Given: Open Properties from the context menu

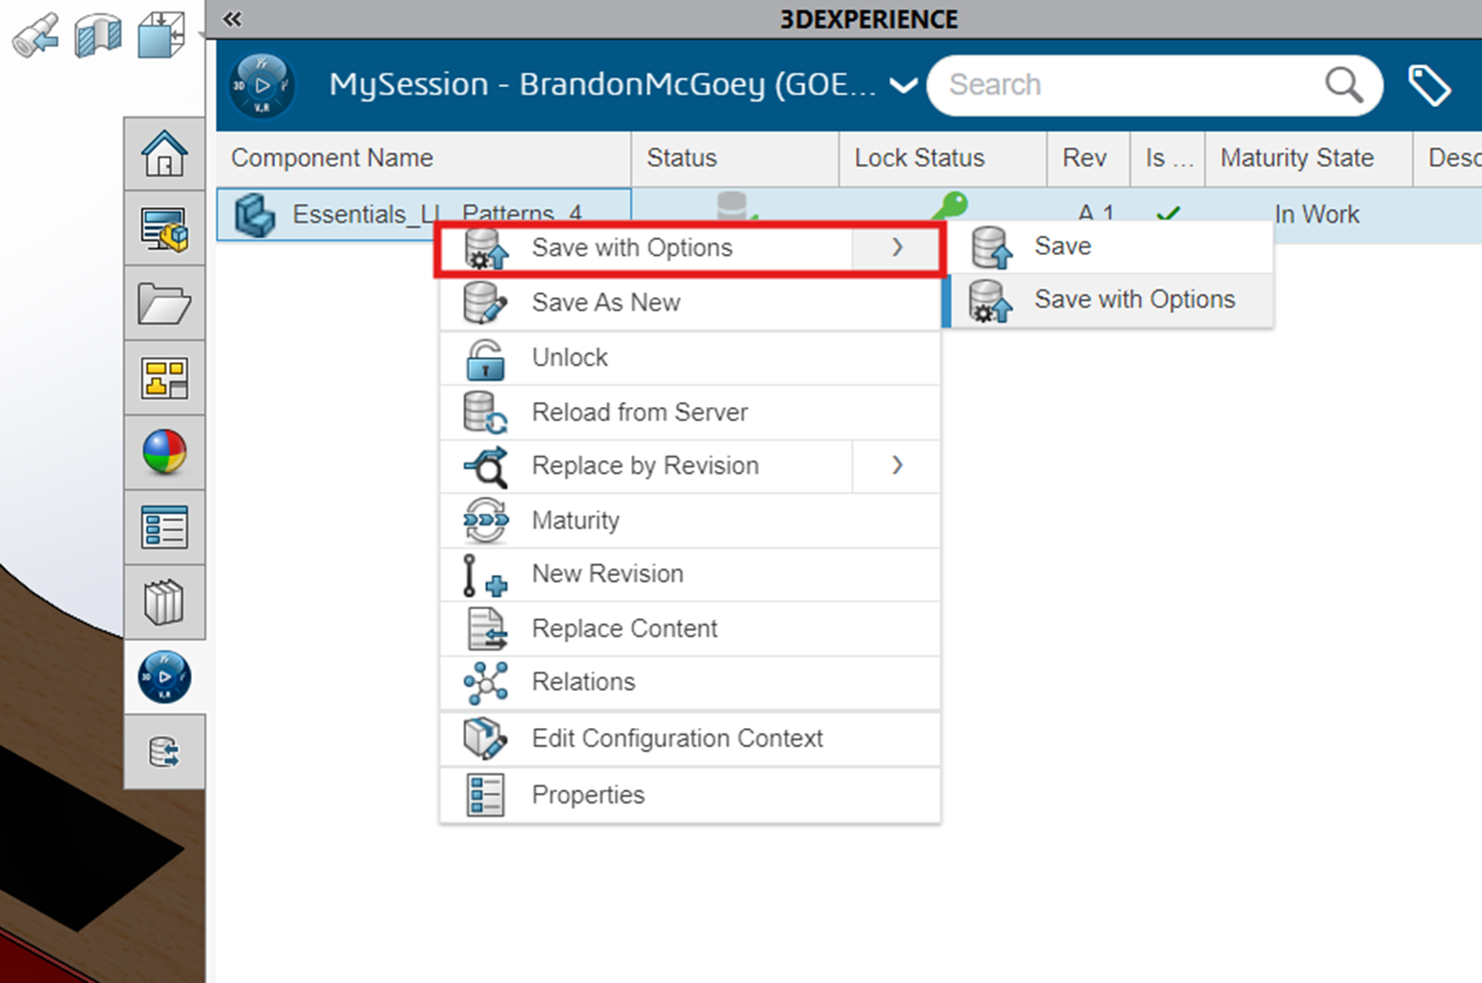Looking at the screenshot, I should pos(587,795).
